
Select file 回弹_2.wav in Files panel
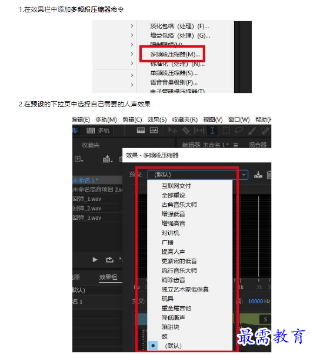(x=87, y=208)
